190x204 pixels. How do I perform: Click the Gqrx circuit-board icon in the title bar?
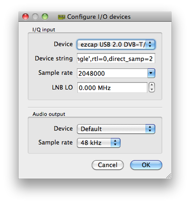(x=61, y=17)
